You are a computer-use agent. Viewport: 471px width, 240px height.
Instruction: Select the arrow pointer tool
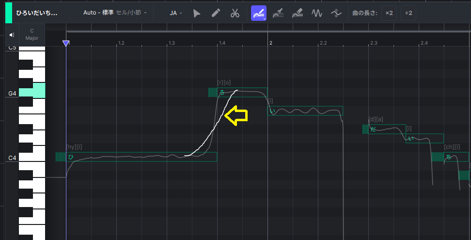[196, 13]
